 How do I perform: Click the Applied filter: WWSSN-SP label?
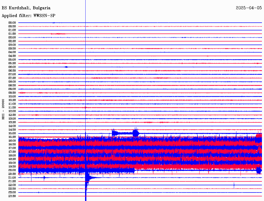(28, 16)
